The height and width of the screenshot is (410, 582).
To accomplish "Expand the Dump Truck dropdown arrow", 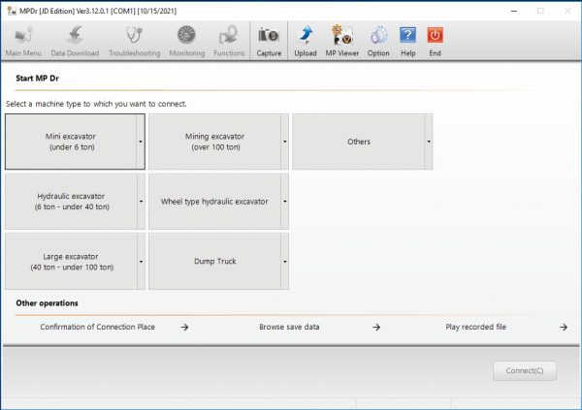I will tap(284, 262).
